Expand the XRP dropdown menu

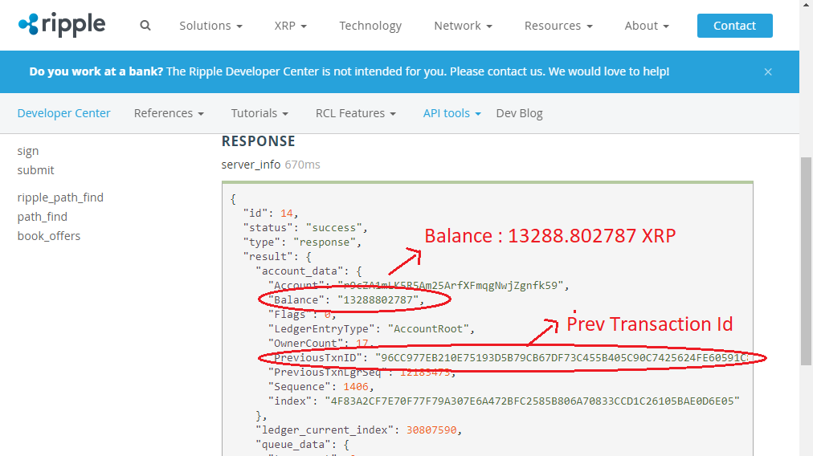coord(290,26)
